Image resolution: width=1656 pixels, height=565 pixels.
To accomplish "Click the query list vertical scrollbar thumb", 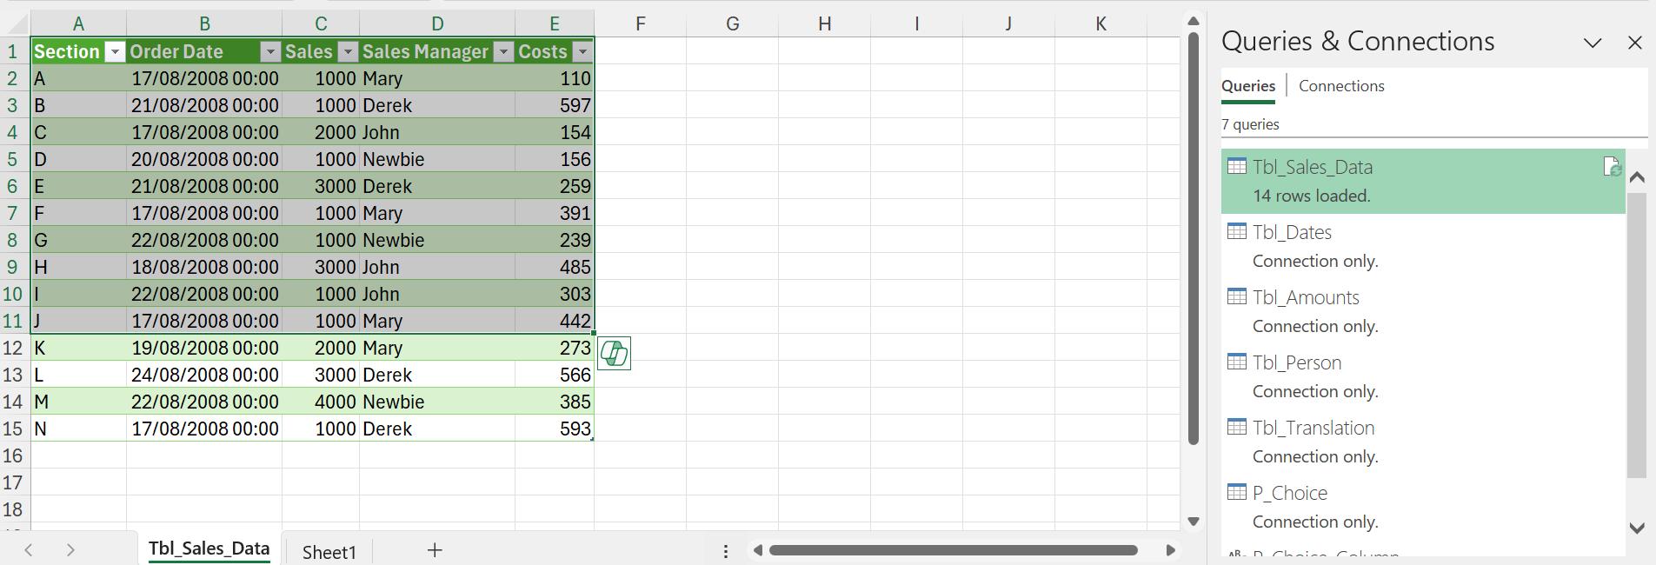I will (x=1637, y=335).
